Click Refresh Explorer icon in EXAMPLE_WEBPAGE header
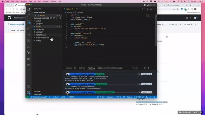Viewport: 205px width, 115px height. click(x=57, y=18)
